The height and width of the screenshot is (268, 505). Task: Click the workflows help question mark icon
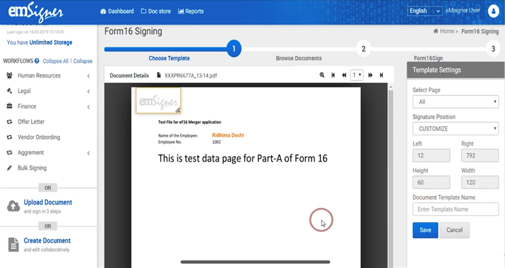click(x=37, y=61)
